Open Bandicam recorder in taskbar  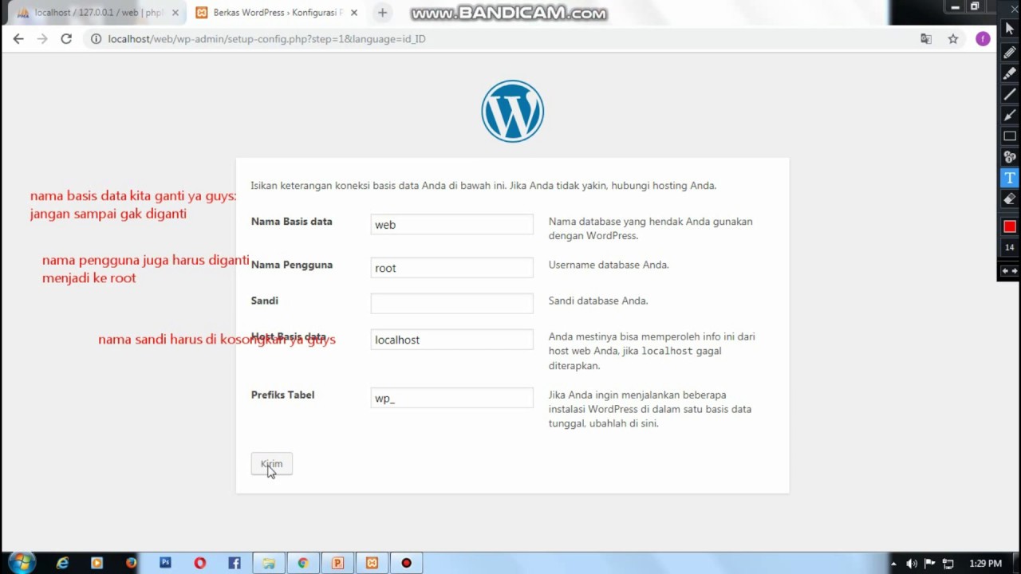tap(406, 563)
